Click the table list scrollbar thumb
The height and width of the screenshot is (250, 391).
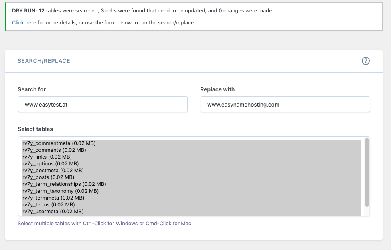coord(367,172)
